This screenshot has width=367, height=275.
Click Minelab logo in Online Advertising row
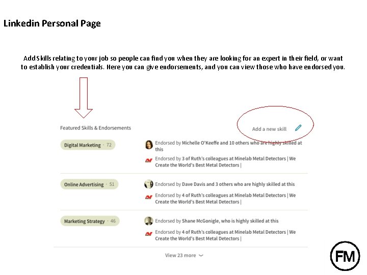point(149,197)
